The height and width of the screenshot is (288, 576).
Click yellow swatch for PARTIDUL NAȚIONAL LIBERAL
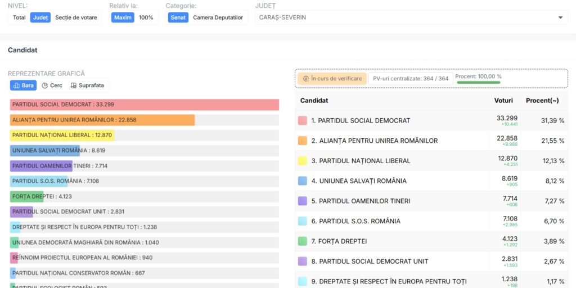tap(302, 161)
